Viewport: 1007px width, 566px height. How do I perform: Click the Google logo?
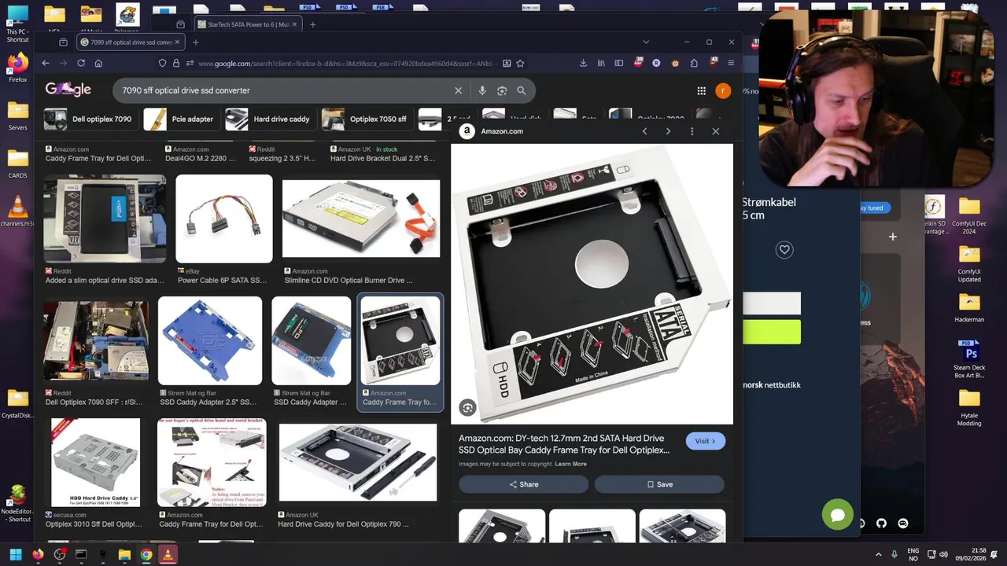(68, 90)
